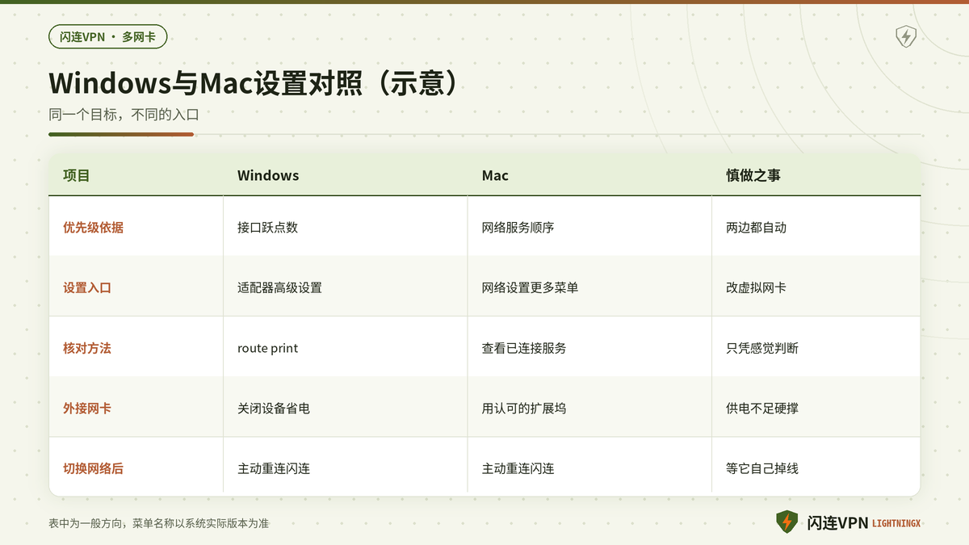Select the Mac column header
This screenshot has width=969, height=545.
pyautogui.click(x=495, y=175)
